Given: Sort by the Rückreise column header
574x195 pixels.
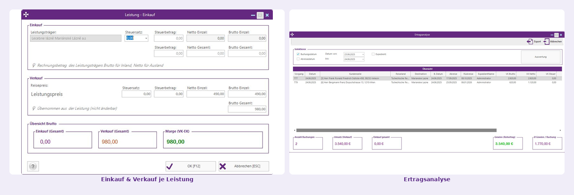Looking at the screenshot, I should pyautogui.click(x=468, y=74).
